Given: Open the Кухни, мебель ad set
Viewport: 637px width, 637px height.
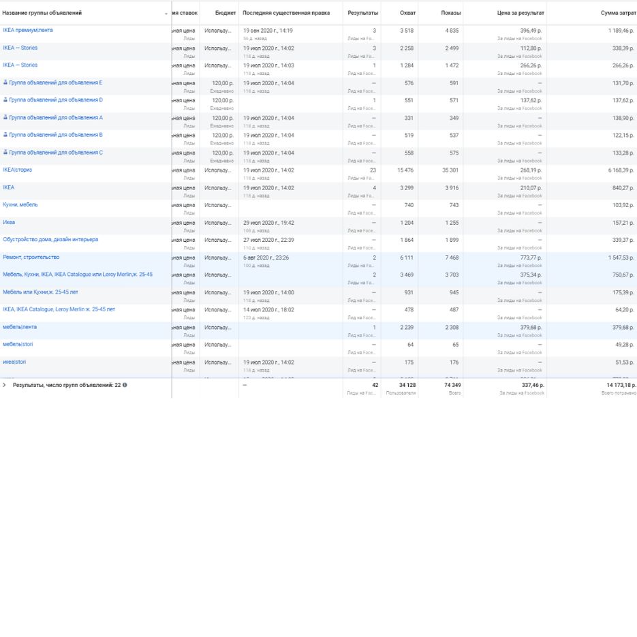Looking at the screenshot, I should click(x=20, y=205).
